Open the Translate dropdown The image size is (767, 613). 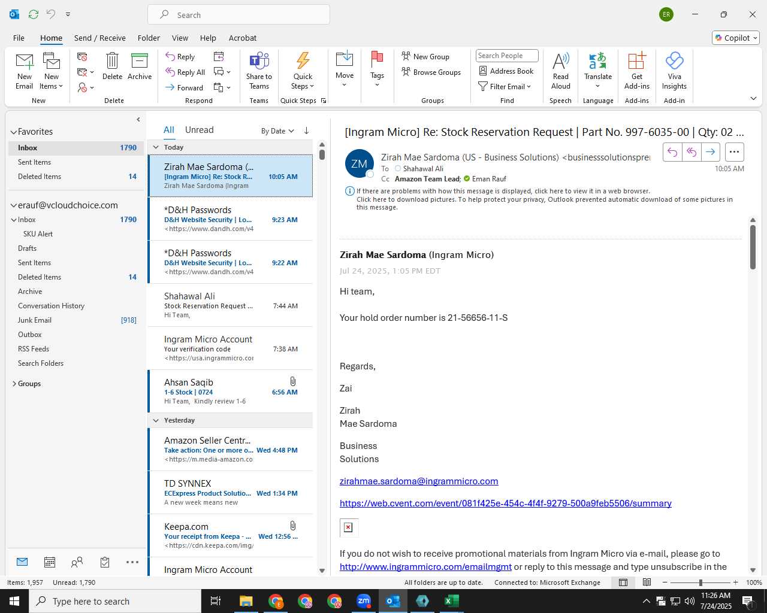click(598, 70)
